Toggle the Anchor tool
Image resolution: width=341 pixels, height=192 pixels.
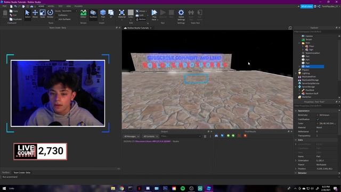click(x=141, y=19)
